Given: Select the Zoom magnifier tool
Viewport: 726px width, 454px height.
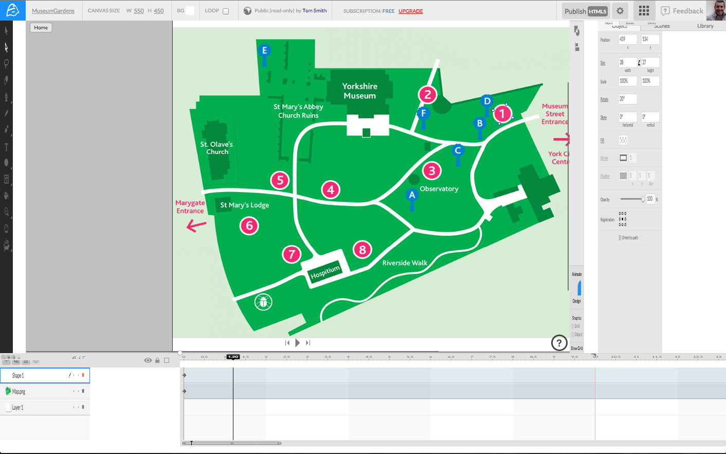Looking at the screenshot, I should click(x=6, y=212).
